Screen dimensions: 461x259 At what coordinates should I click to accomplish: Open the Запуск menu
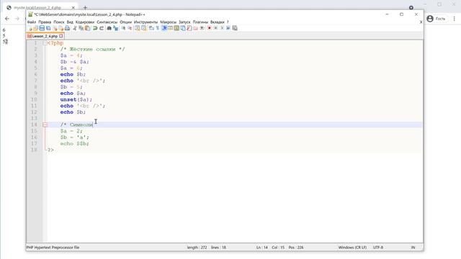184,22
